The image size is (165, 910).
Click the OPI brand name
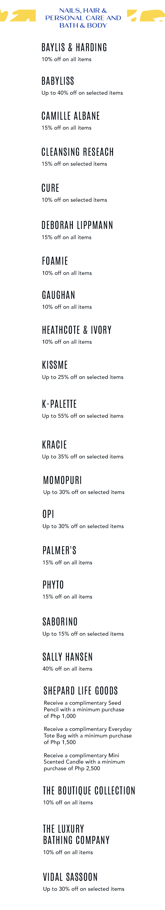coord(48,514)
